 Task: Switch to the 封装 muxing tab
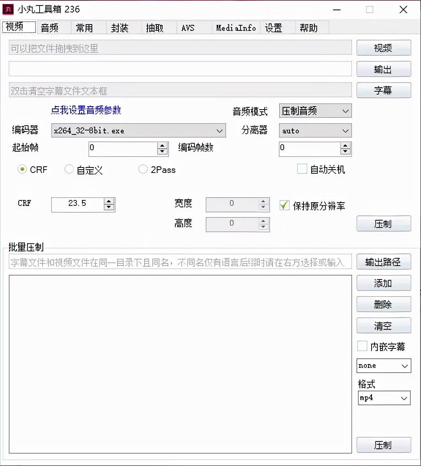[x=120, y=27]
